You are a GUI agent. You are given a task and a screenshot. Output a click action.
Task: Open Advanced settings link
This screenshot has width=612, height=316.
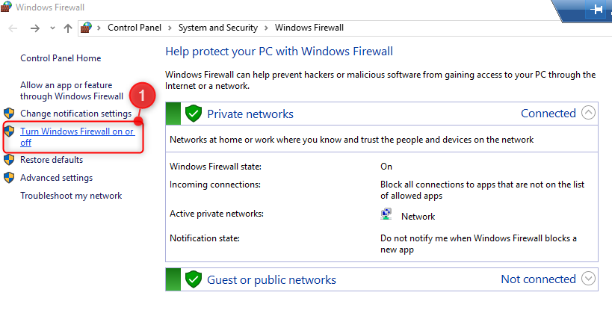pyautogui.click(x=56, y=178)
